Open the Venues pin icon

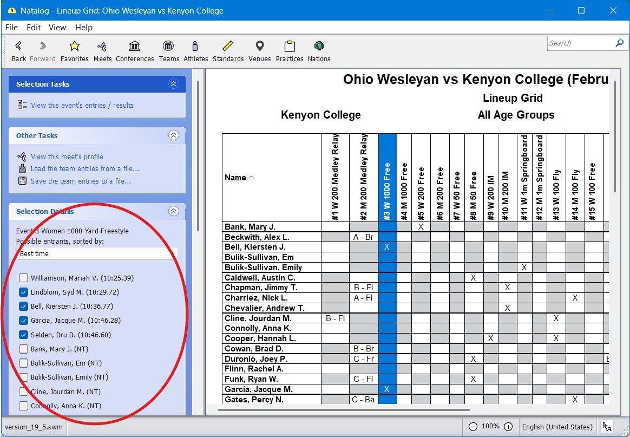[259, 47]
